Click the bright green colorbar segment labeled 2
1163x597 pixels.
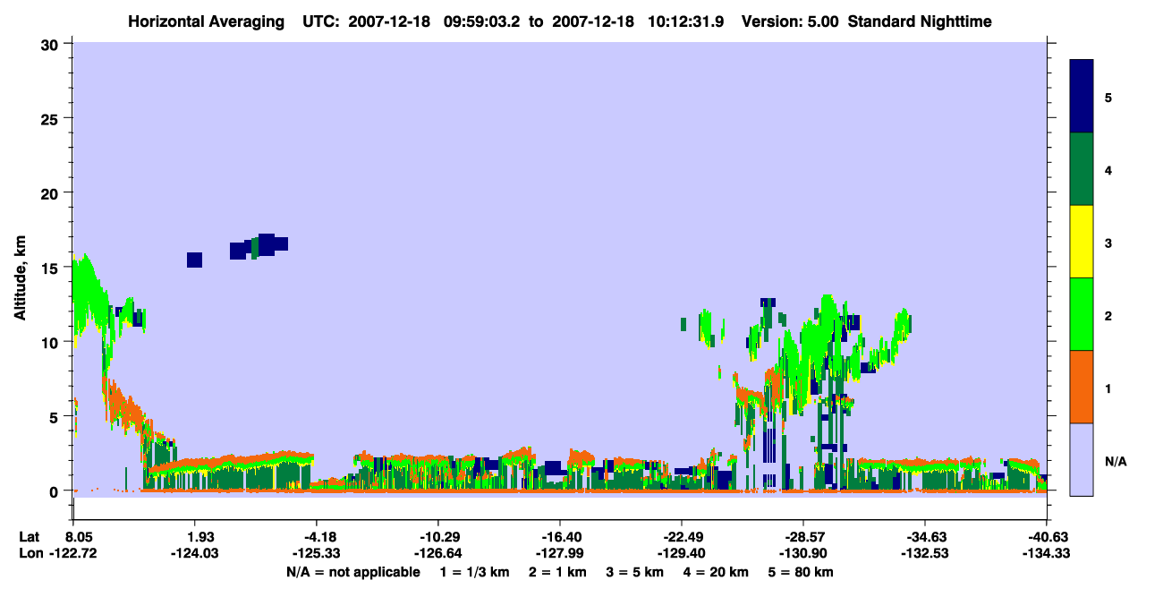click(1082, 314)
